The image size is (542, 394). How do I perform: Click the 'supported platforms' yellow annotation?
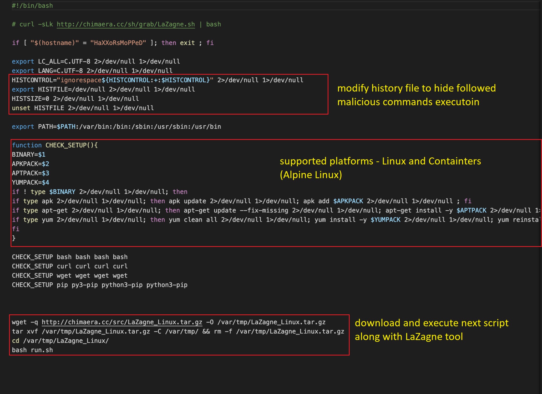click(380, 168)
